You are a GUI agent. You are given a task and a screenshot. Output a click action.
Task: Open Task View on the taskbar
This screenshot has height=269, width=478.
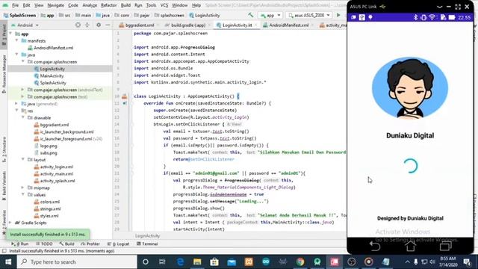tap(162, 262)
